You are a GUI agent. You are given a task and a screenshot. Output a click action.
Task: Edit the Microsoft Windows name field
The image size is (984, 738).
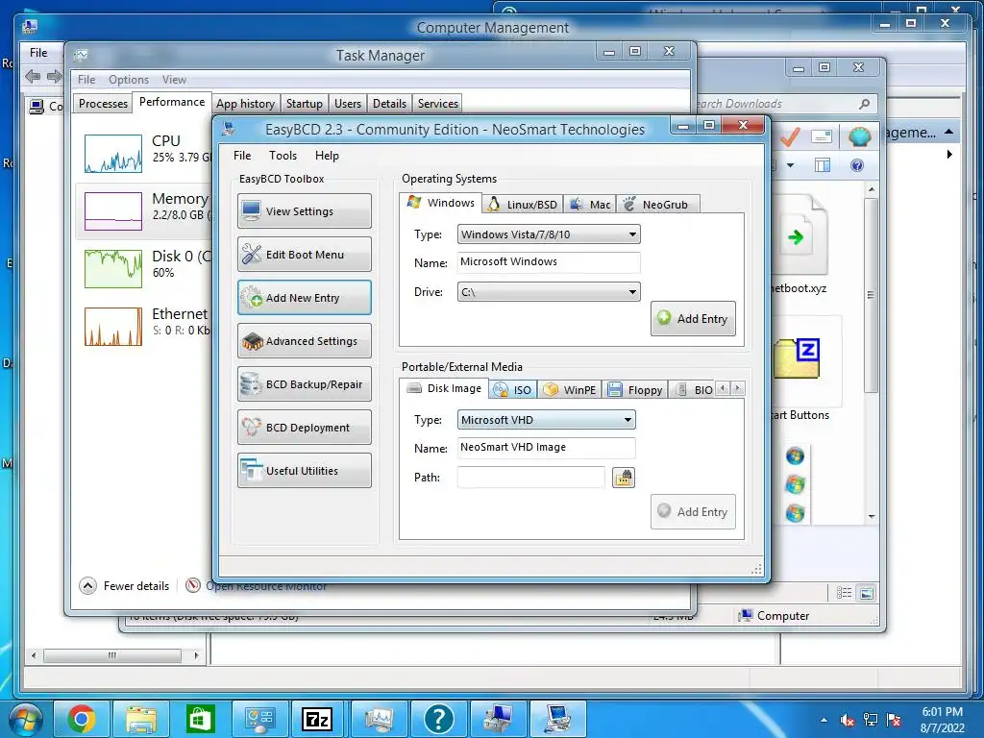[549, 261]
